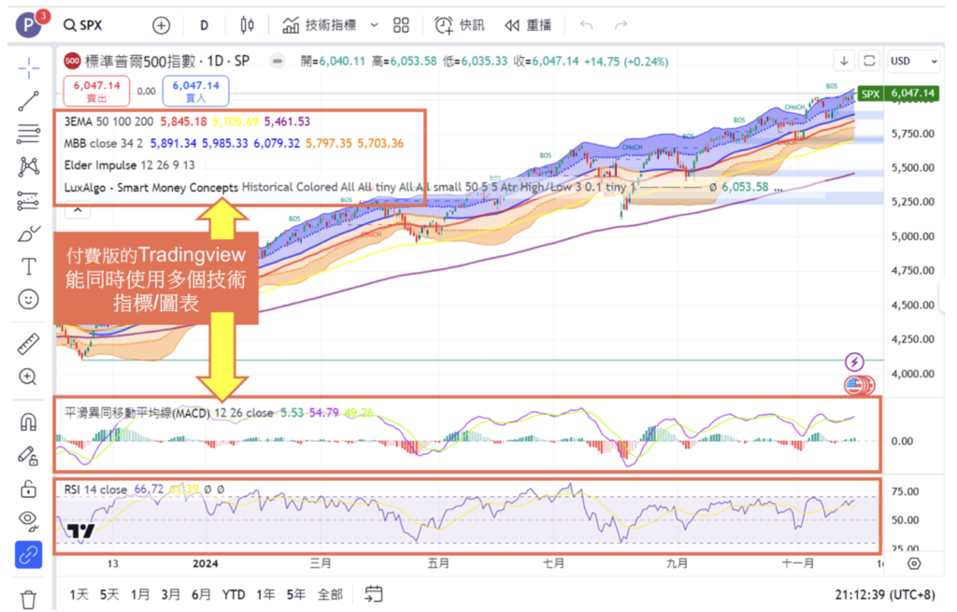Toggle stay in drawing mode

[x=28, y=456]
